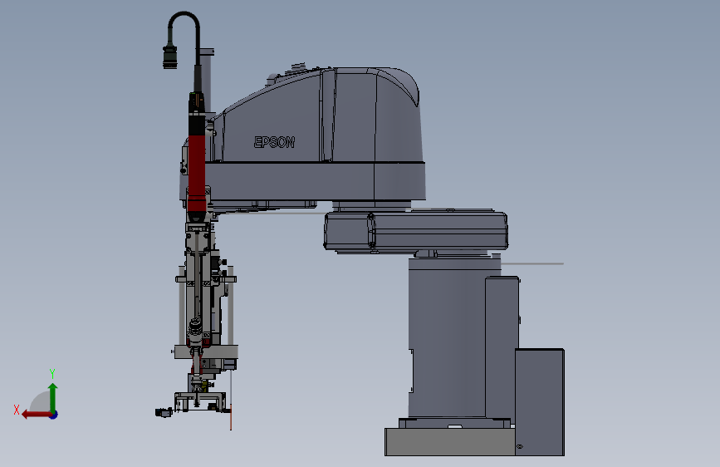720x467 pixels.
Task: Click the red X axis arrow of the triad
Action: point(36,415)
